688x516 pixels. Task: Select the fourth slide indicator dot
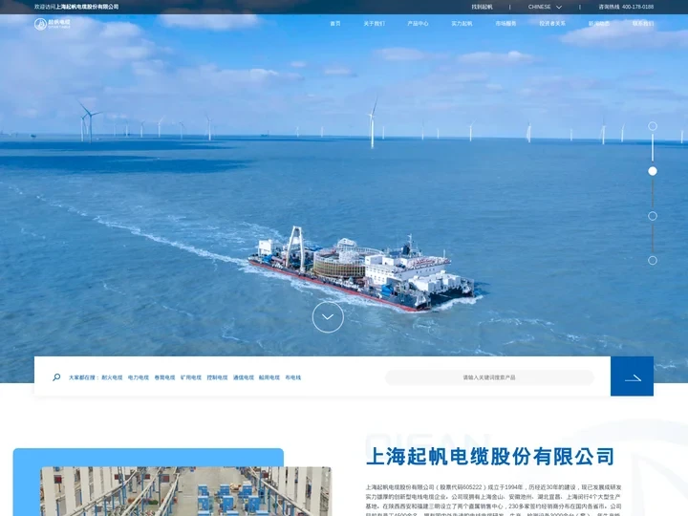tap(653, 261)
